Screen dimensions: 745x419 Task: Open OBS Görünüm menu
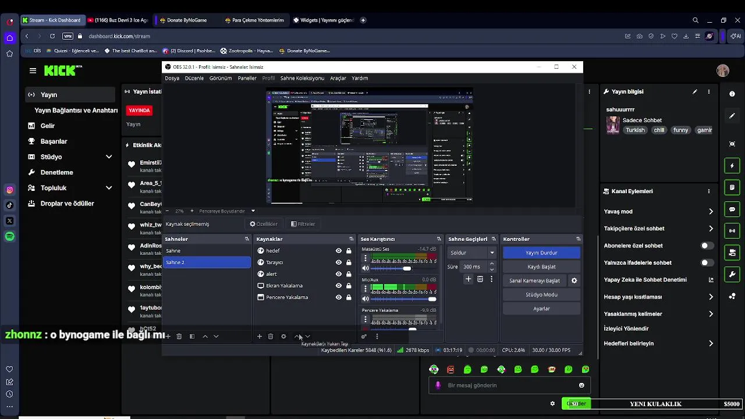coord(221,78)
